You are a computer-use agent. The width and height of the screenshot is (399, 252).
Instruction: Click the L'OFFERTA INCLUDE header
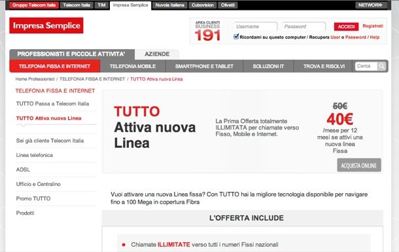[x=247, y=218]
